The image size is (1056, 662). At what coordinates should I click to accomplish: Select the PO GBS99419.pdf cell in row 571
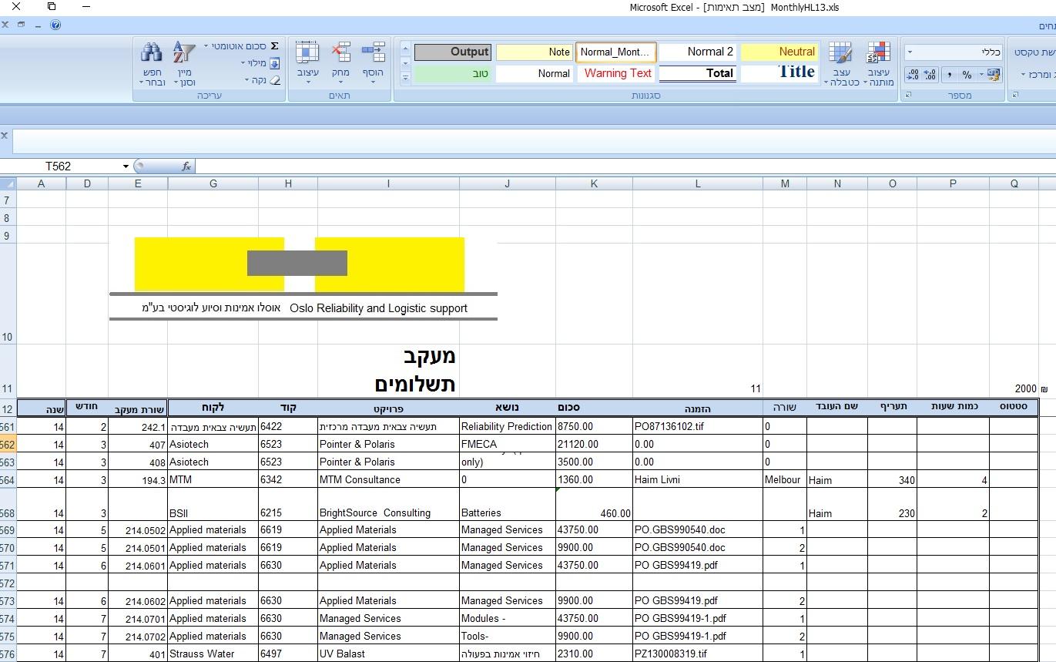(698, 565)
